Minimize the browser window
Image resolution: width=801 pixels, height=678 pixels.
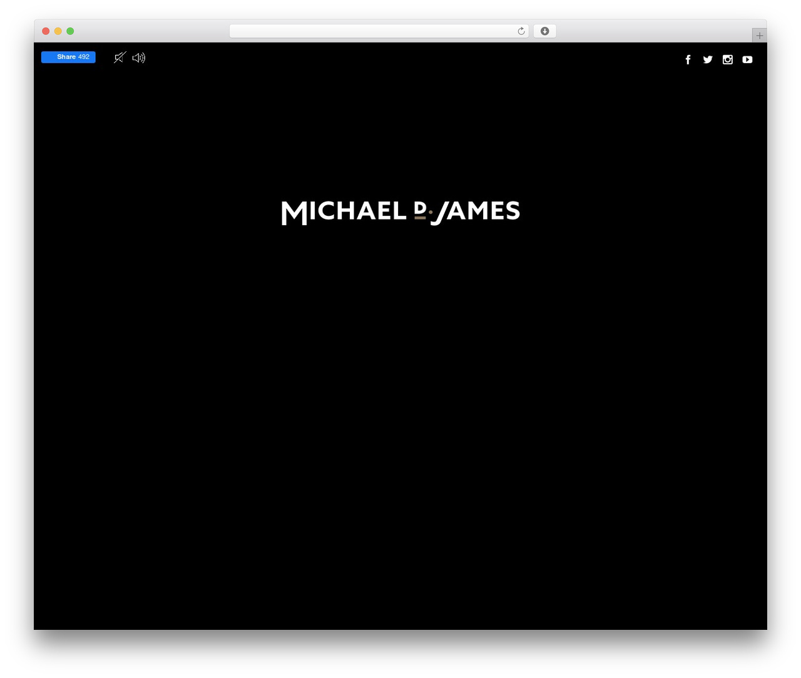click(x=58, y=31)
